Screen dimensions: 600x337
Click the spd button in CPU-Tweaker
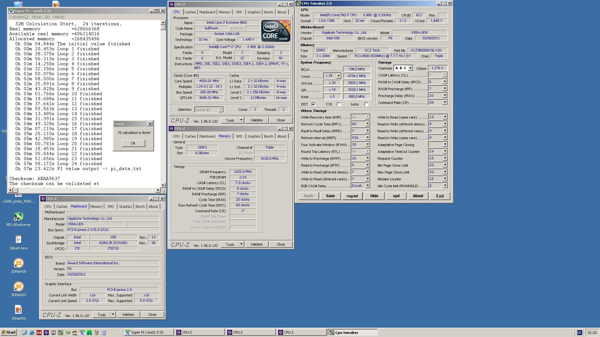click(396, 196)
